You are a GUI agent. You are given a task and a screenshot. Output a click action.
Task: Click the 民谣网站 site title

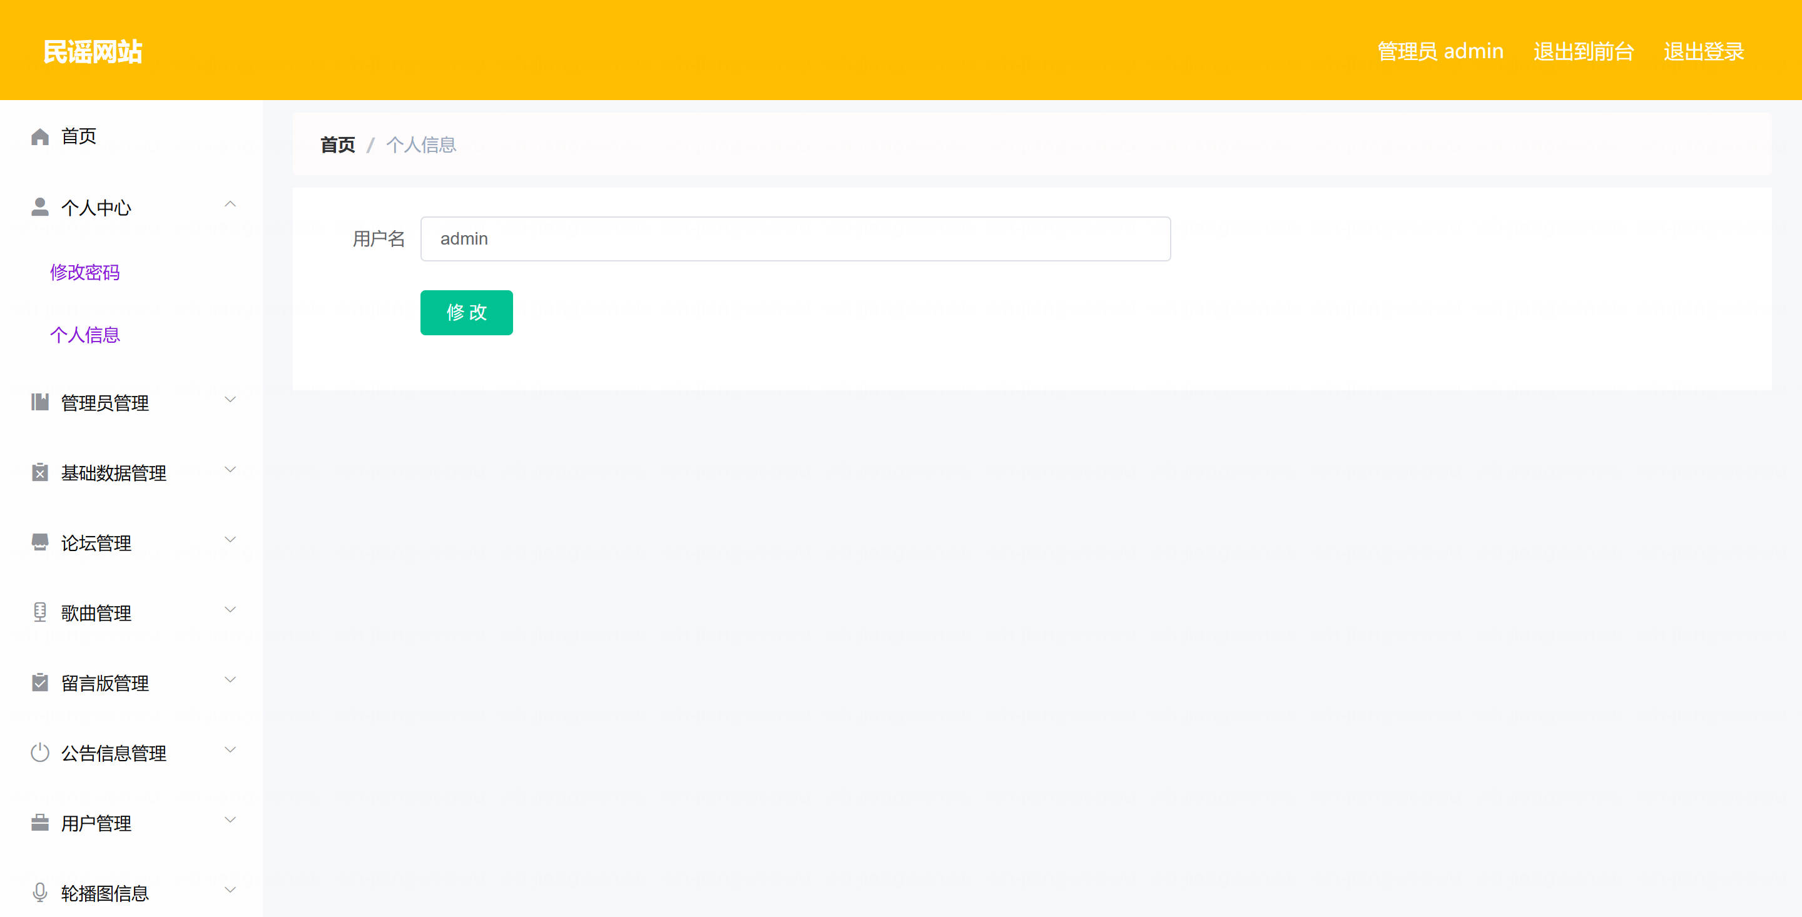click(x=93, y=52)
